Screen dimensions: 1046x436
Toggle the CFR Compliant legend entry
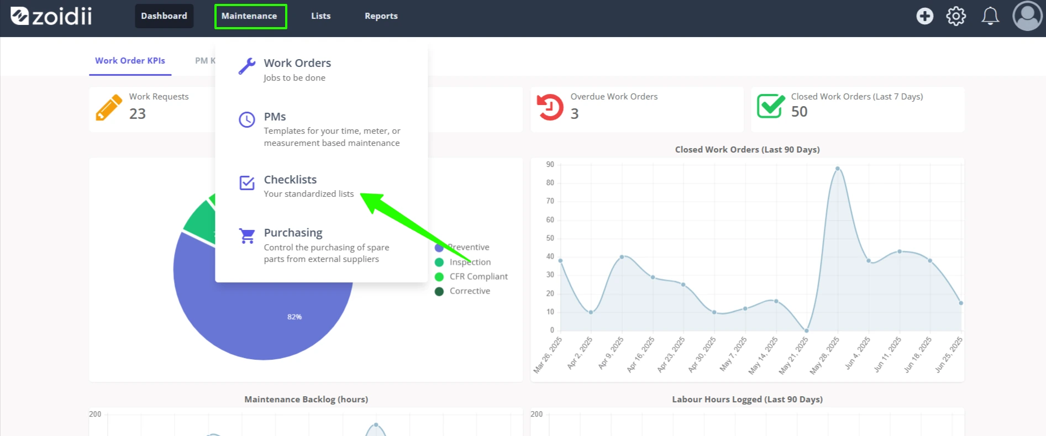click(471, 276)
